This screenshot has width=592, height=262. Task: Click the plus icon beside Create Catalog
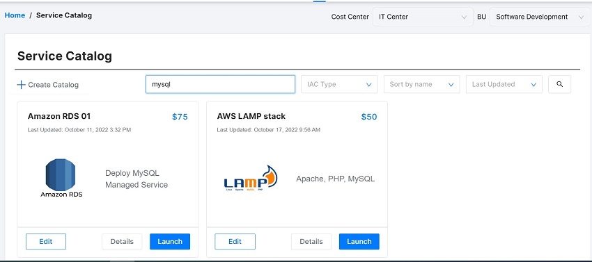click(x=21, y=85)
